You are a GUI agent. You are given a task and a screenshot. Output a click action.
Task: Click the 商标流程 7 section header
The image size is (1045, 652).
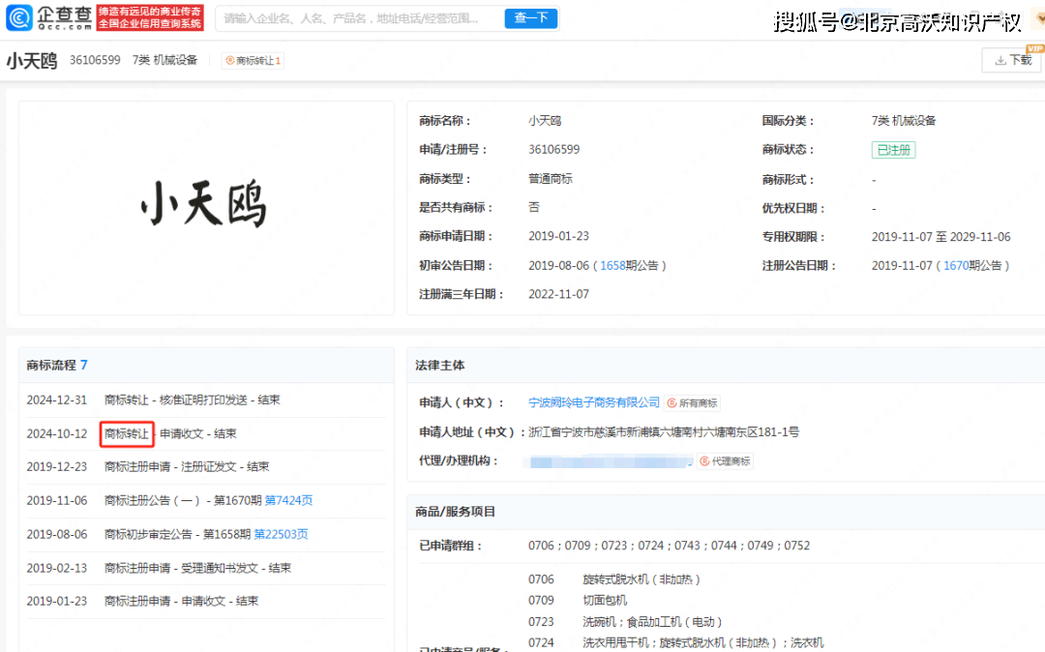coord(57,365)
